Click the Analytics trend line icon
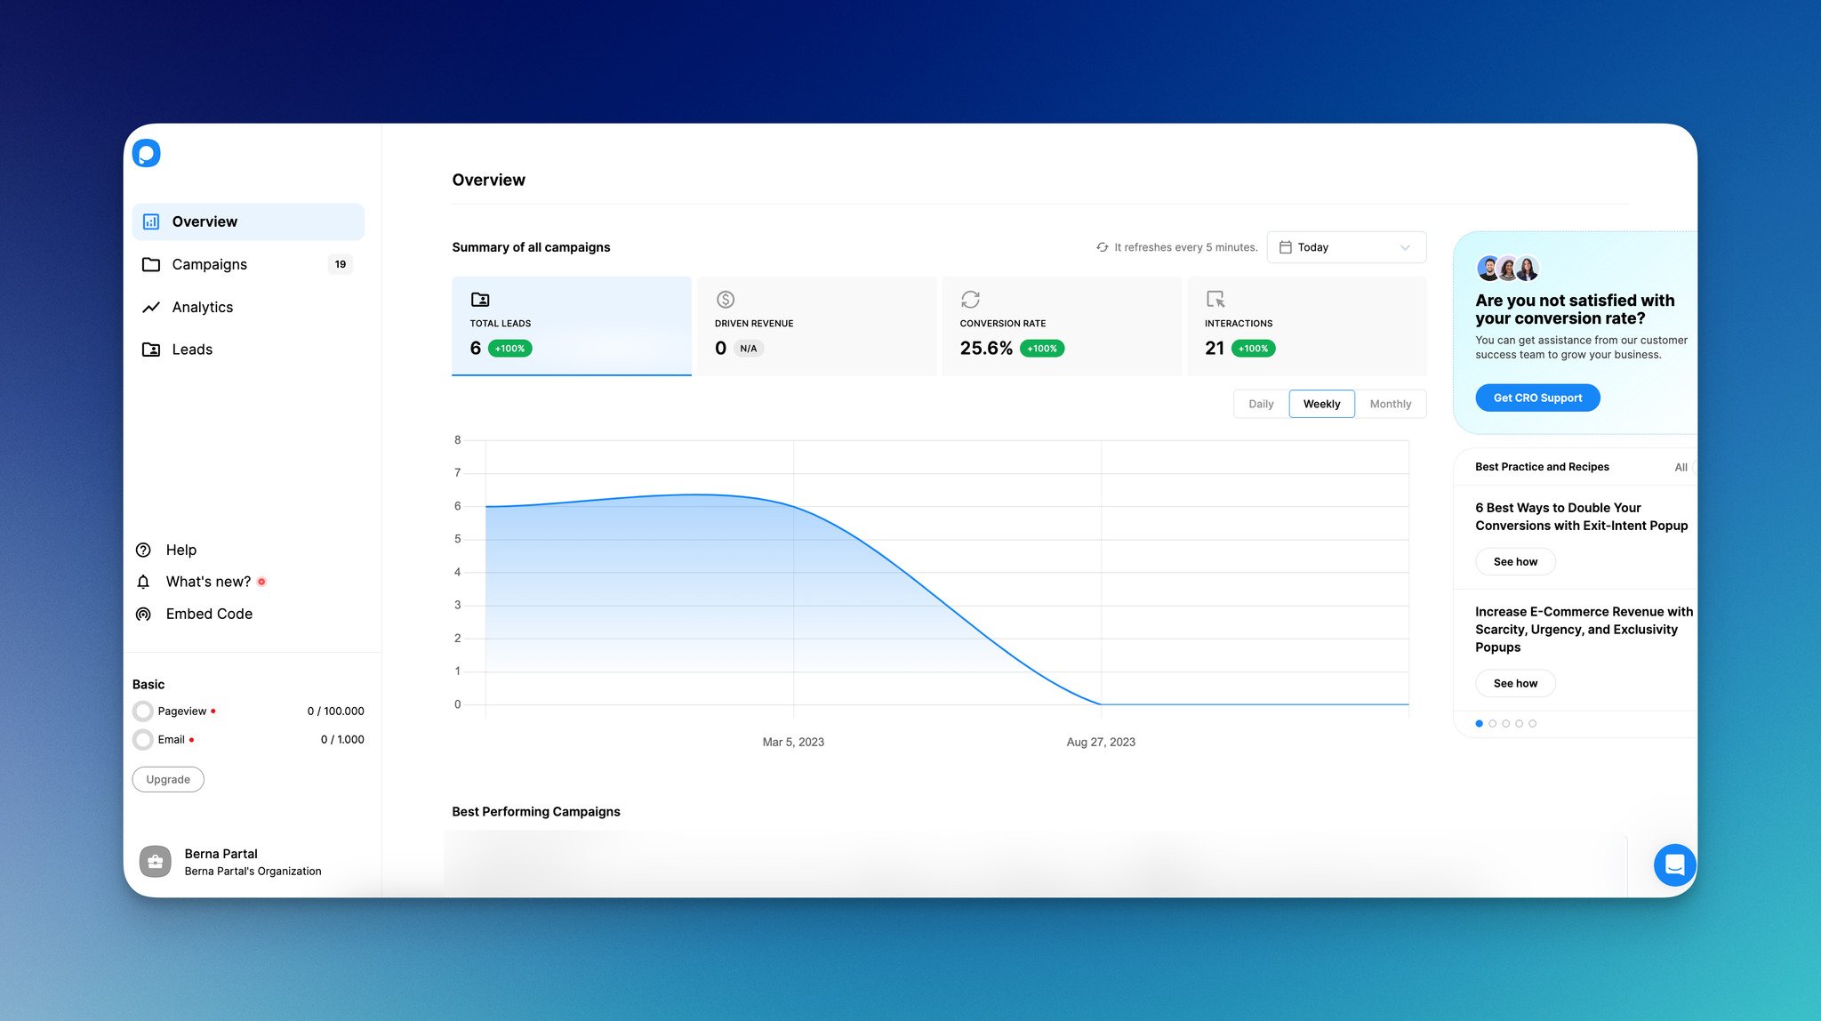Image resolution: width=1821 pixels, height=1021 pixels. coord(151,307)
